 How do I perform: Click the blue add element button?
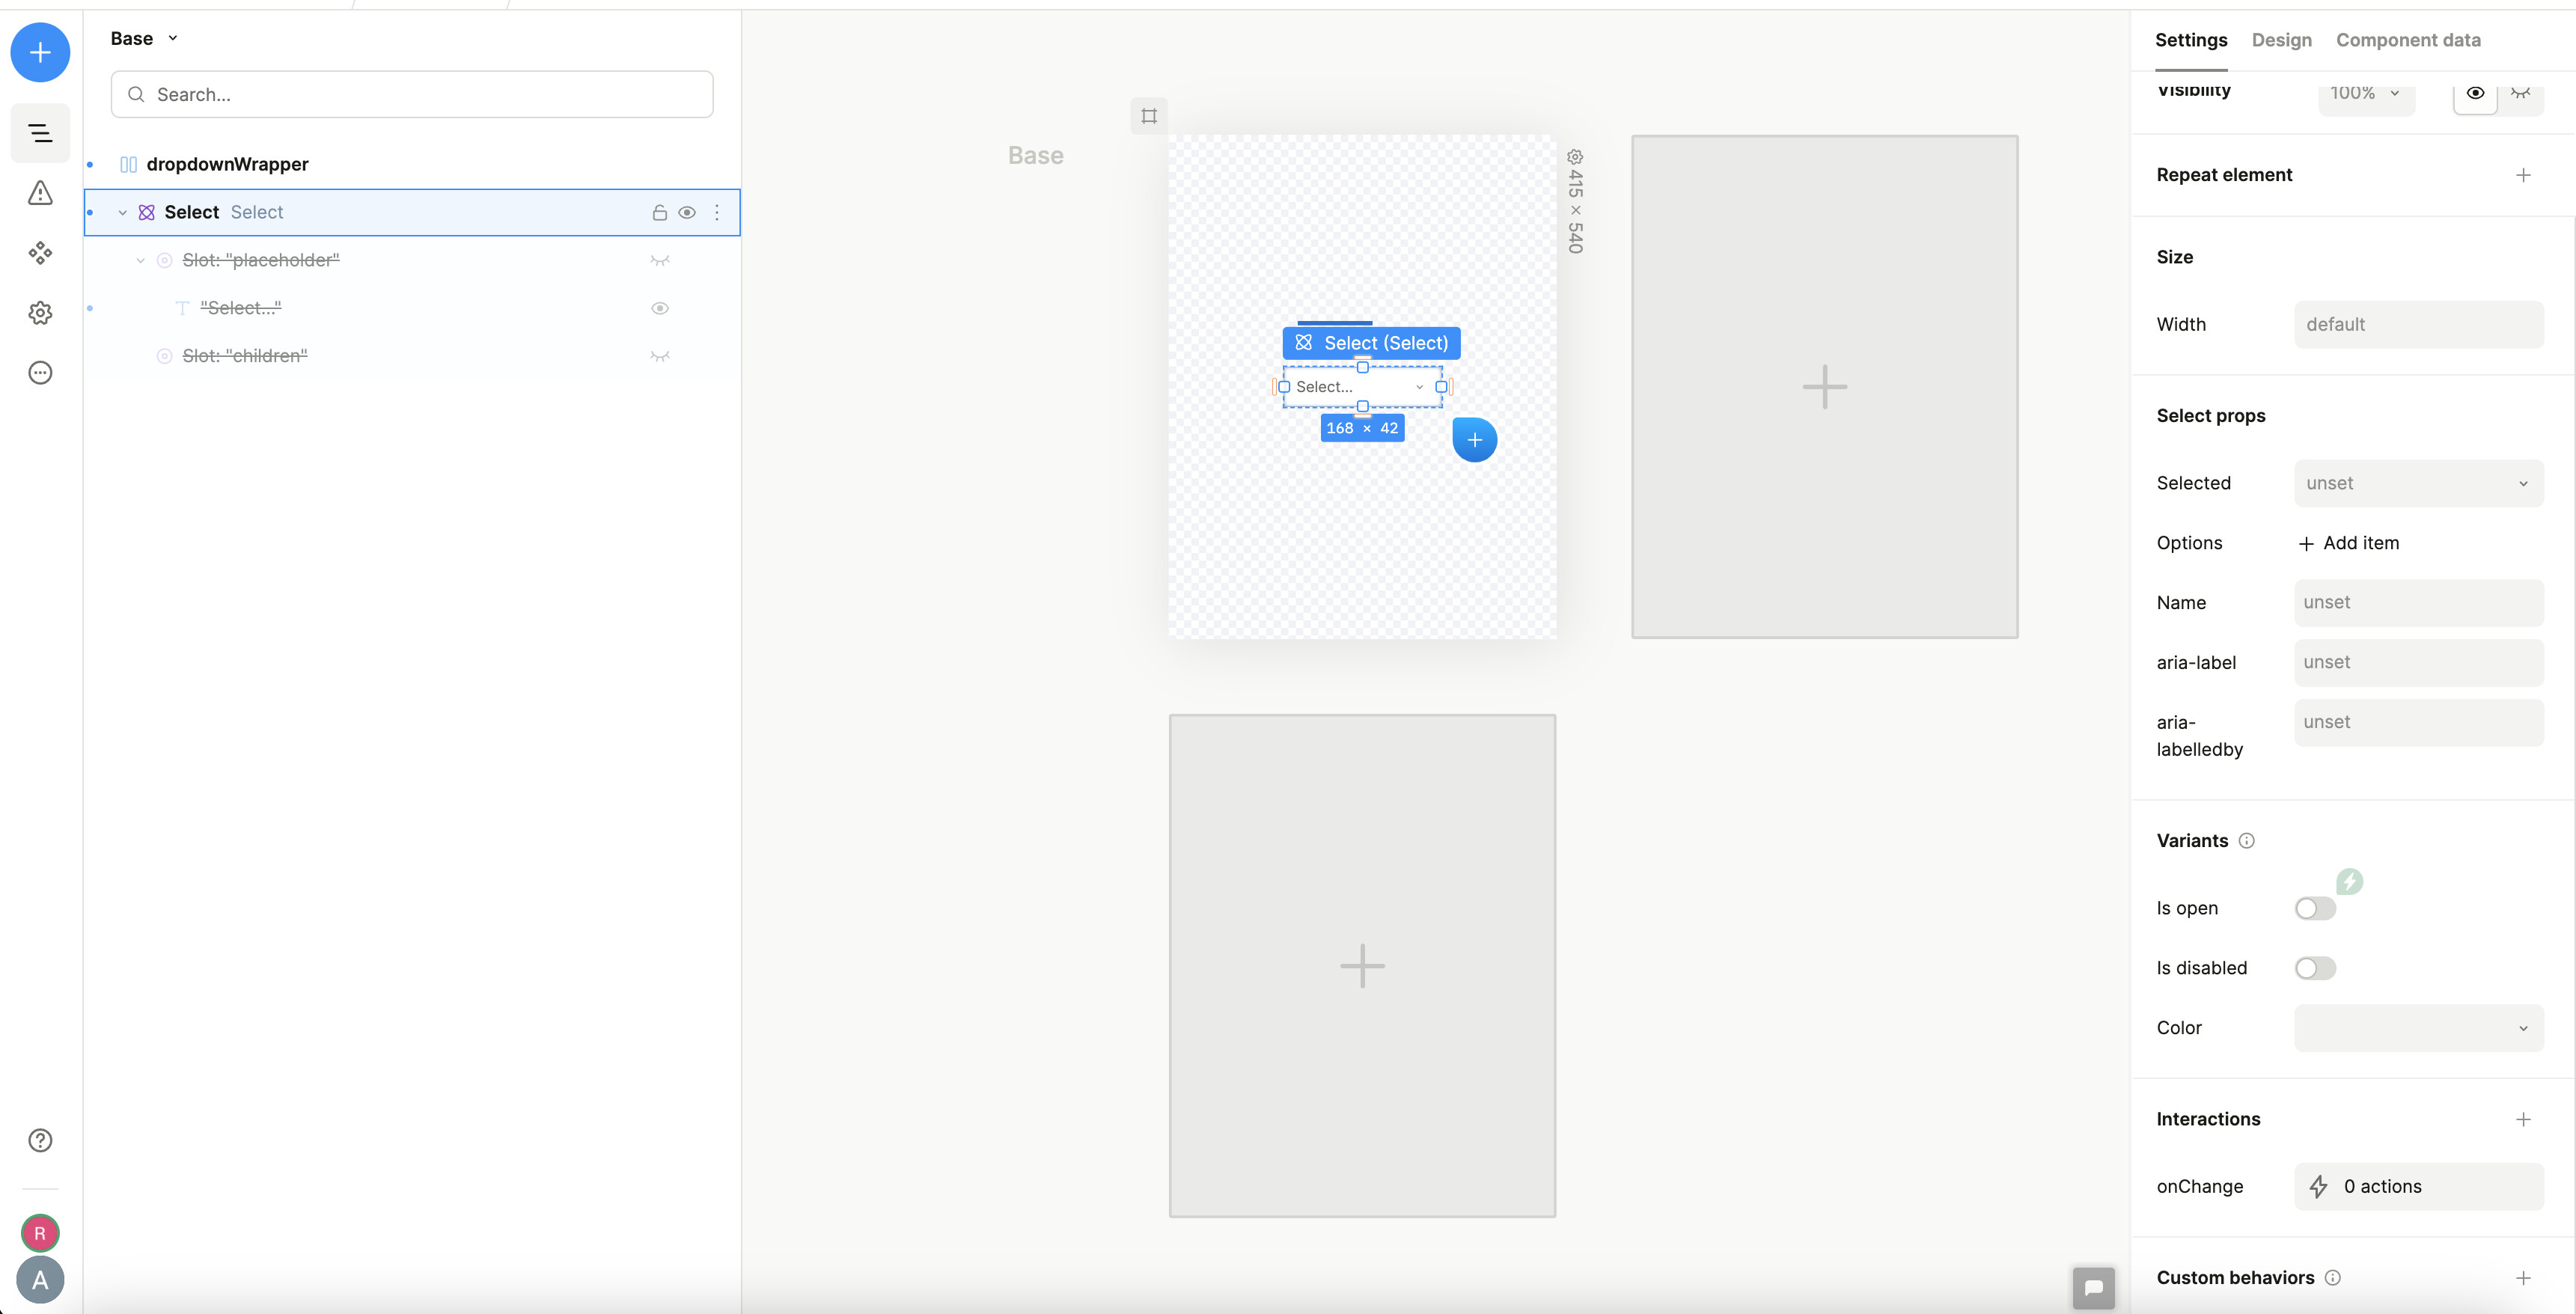point(40,52)
